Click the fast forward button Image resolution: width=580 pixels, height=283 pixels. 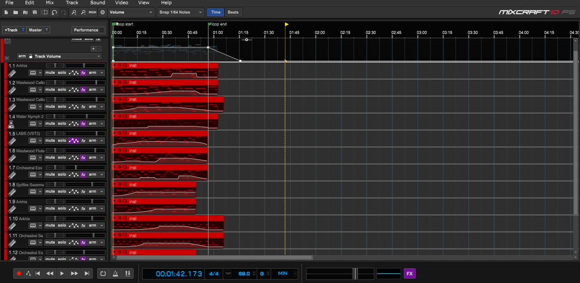pos(74,274)
